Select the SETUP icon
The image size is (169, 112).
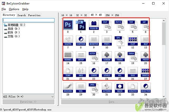[x=81, y=56]
